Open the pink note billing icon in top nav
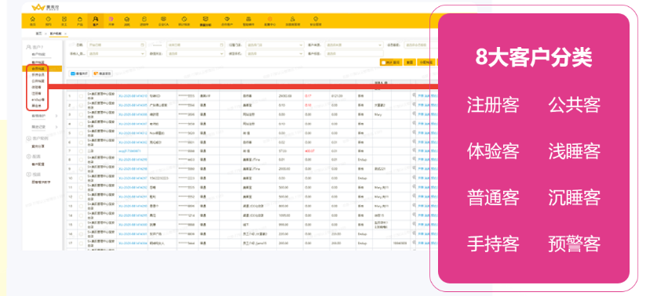Image resolution: width=650 pixels, height=296 pixels. click(111, 19)
